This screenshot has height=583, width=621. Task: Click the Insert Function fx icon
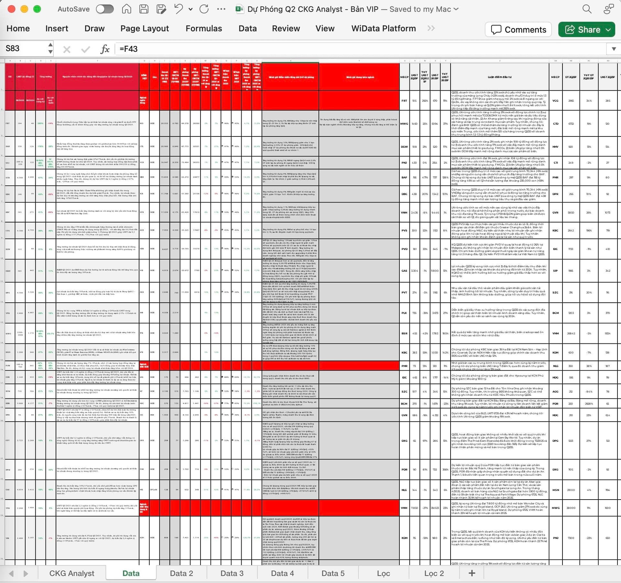click(x=105, y=49)
